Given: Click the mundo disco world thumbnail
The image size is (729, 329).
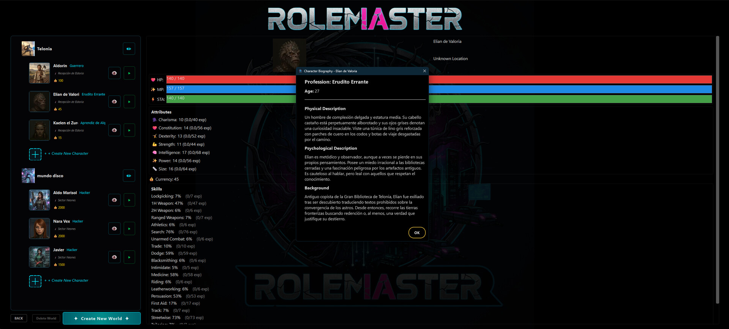Looking at the screenshot, I should (28, 175).
